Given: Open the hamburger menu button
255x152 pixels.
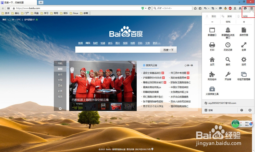Looking at the screenshot, I should click(252, 8).
